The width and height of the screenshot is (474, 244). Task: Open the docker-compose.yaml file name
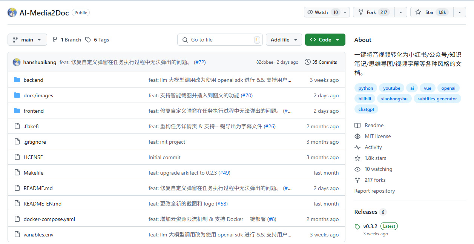pyautogui.click(x=49, y=219)
